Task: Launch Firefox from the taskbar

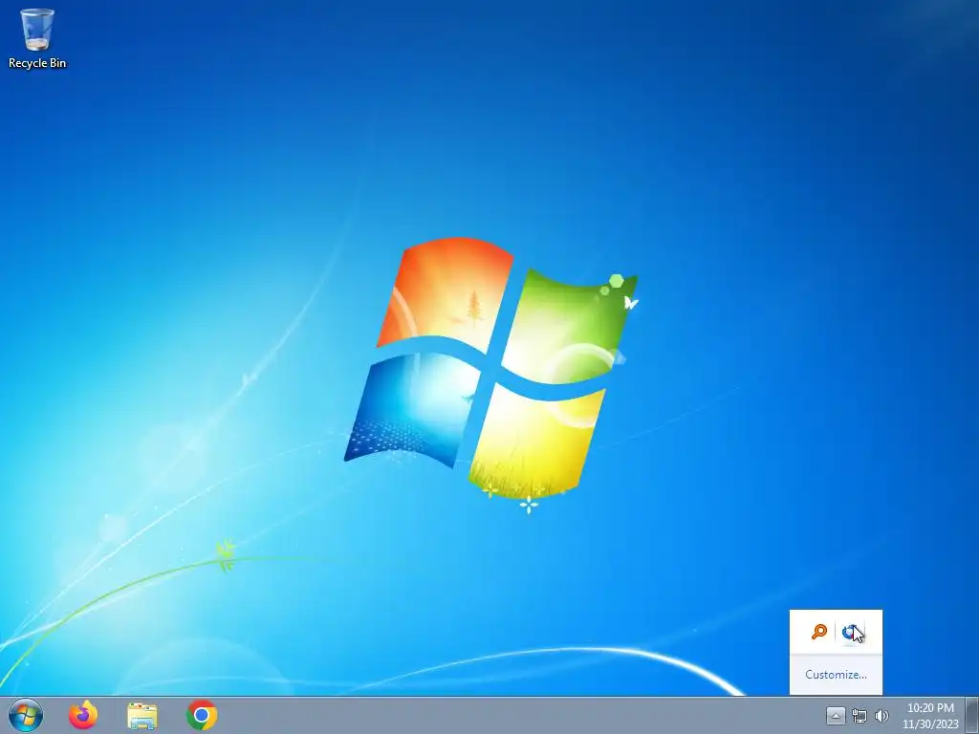Action: coord(83,715)
